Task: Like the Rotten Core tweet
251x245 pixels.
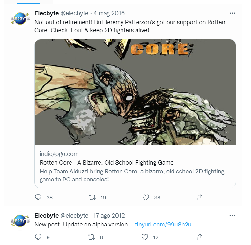Action: 146,197
